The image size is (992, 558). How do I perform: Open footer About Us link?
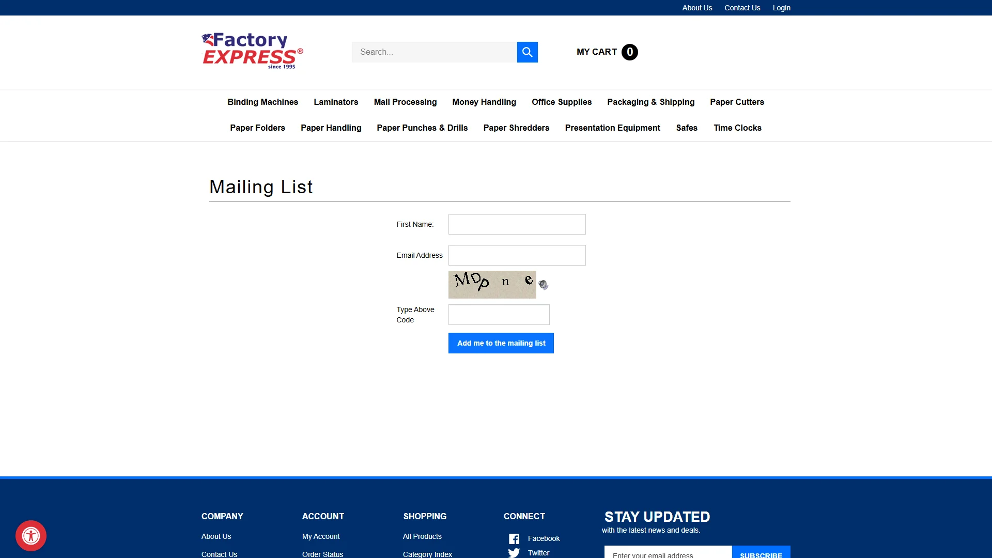[x=216, y=536]
